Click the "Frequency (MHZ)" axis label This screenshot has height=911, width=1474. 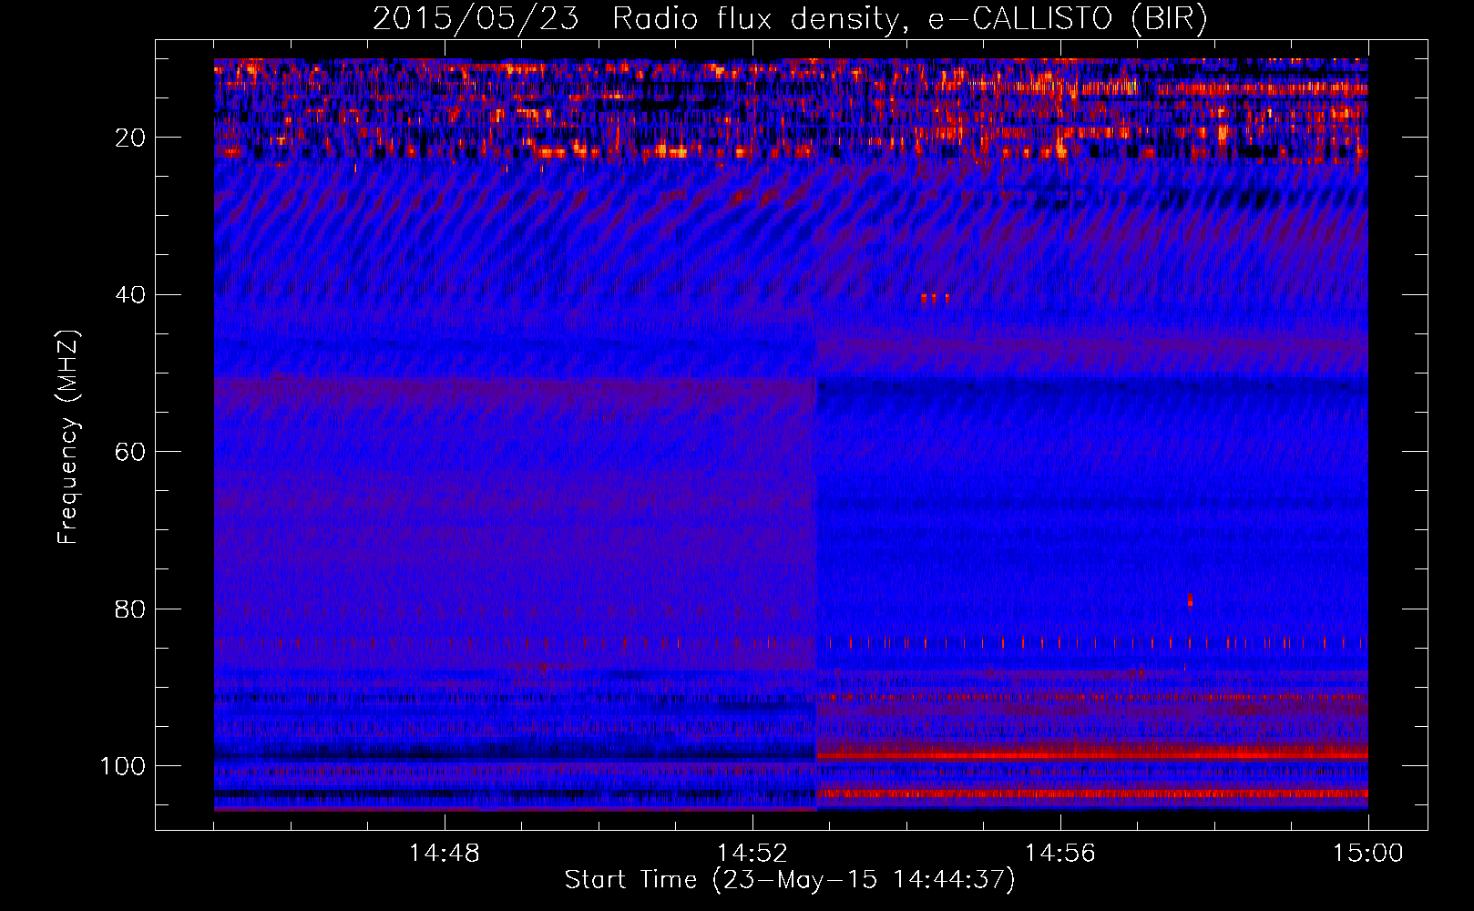click(68, 436)
